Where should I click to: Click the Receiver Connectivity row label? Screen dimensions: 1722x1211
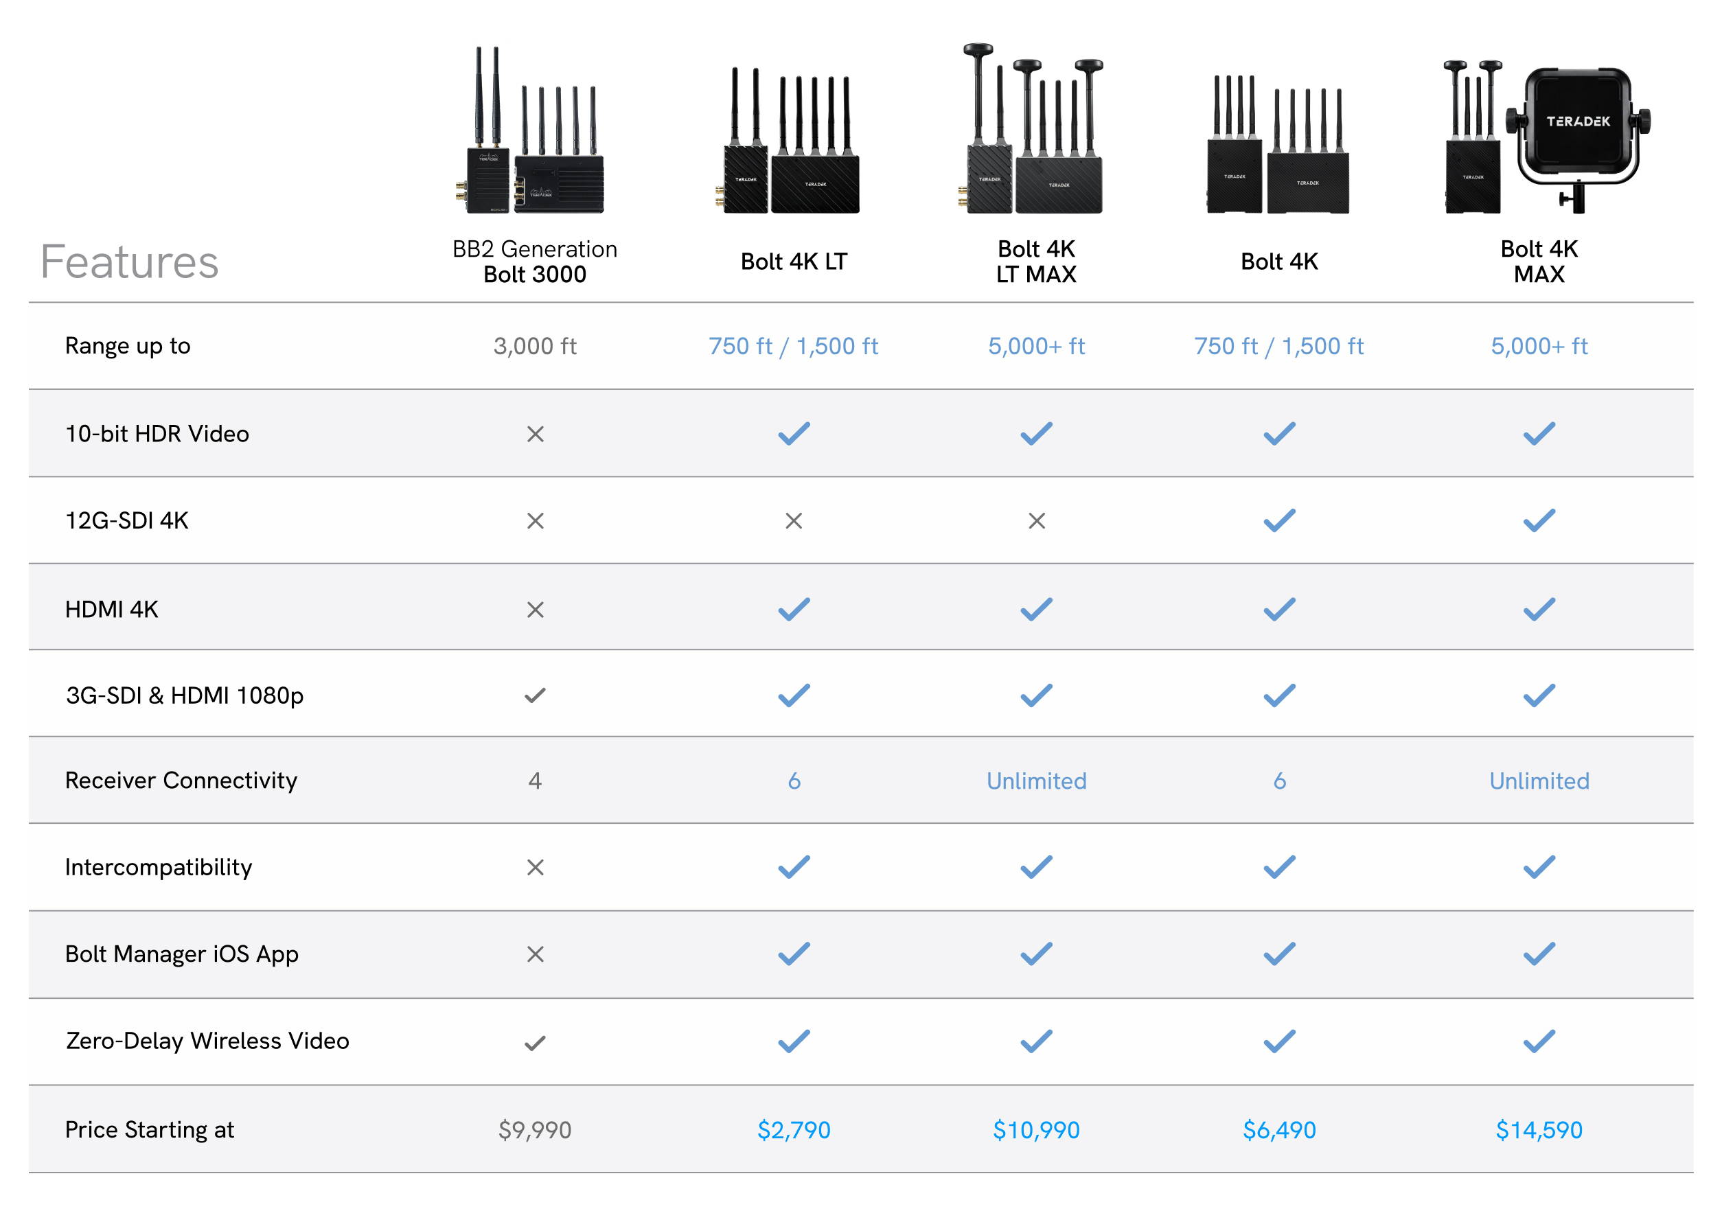point(181,781)
